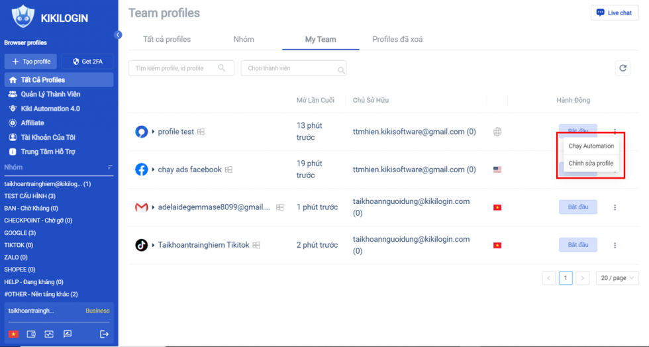Select CHECKPOINT - Chờ gỡ (0) group
Screen dimensions: 649x347
(x=38, y=221)
